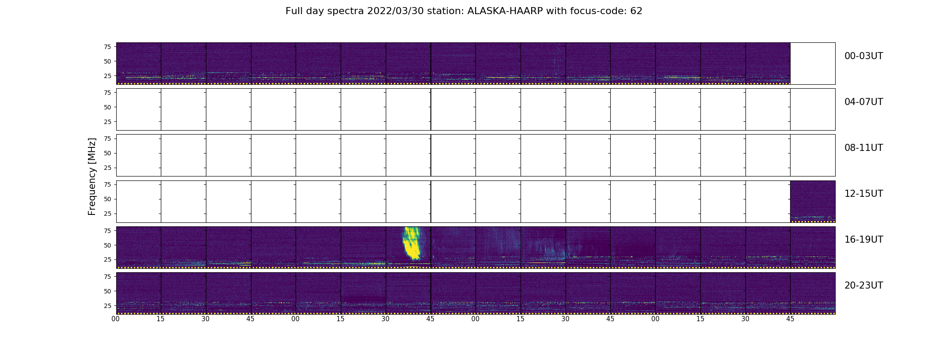The height and width of the screenshot is (353, 928).
Task: Click the '25' tick of 12-15UT row
Action: click(107, 214)
